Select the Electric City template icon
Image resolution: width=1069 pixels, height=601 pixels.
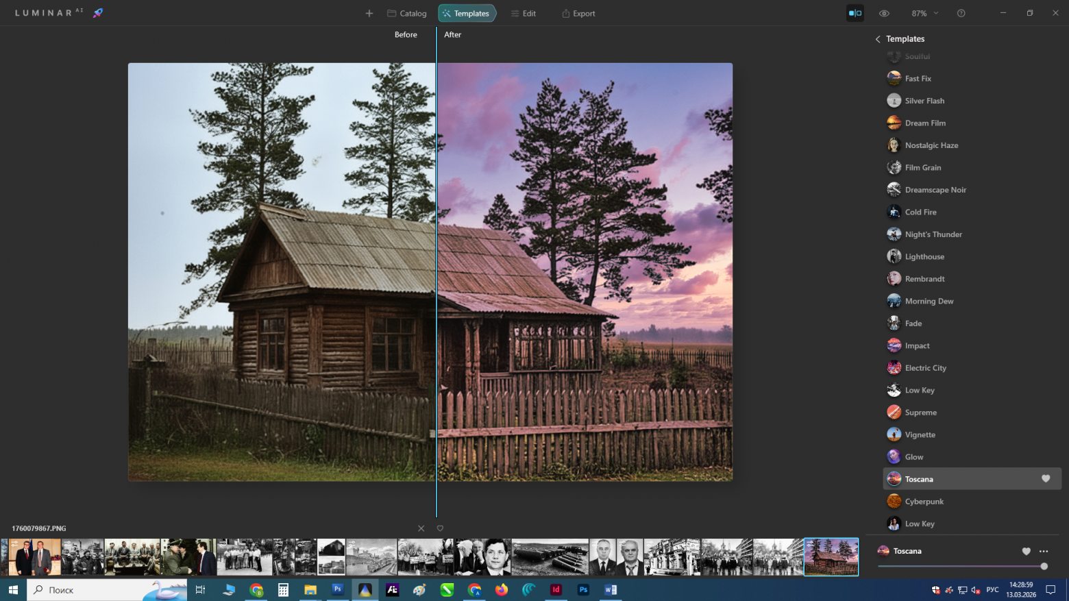click(894, 367)
